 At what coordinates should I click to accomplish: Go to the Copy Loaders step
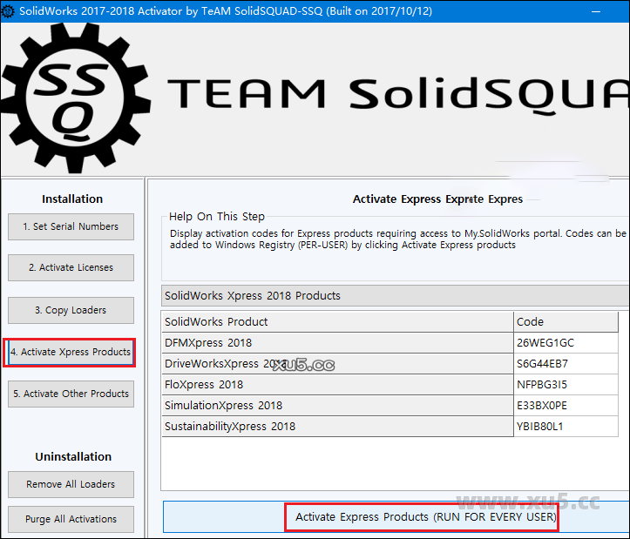point(71,310)
